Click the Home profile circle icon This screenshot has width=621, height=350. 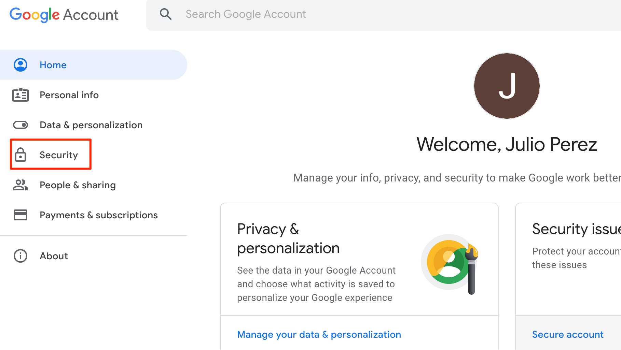(20, 65)
